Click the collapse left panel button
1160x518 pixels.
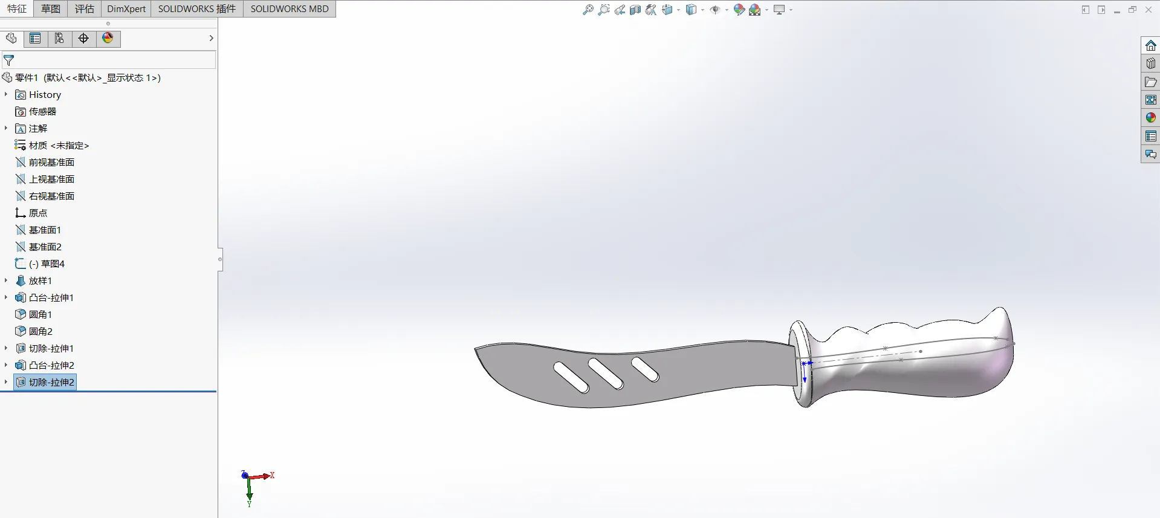pos(1086,10)
